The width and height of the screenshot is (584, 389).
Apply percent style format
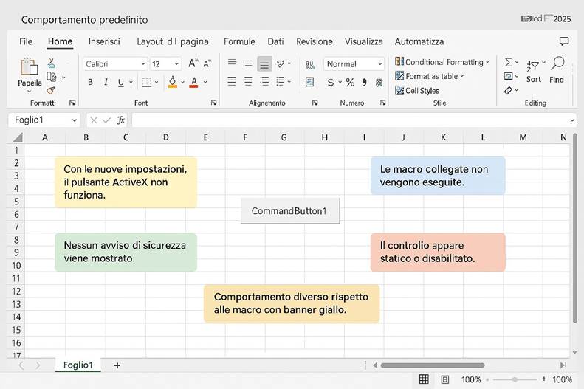350,82
